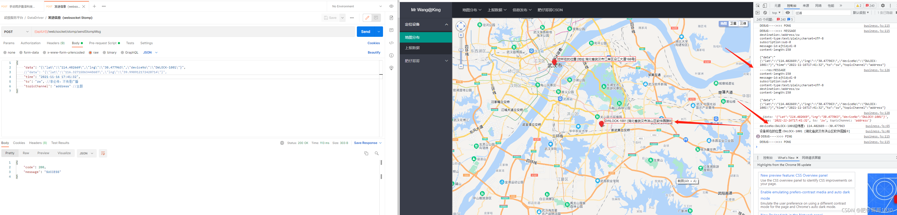897x215 pixels.
Task: Select GraphQL body type radio
Action: point(122,53)
